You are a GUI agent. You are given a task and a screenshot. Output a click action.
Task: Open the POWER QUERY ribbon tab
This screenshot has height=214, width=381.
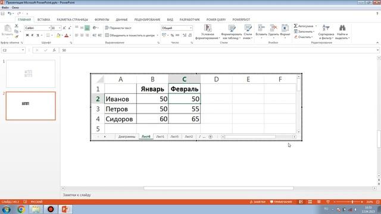click(216, 20)
